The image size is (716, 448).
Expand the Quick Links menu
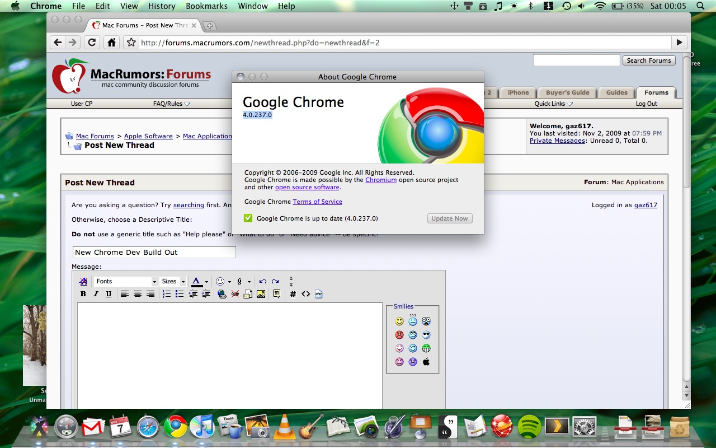[554, 104]
